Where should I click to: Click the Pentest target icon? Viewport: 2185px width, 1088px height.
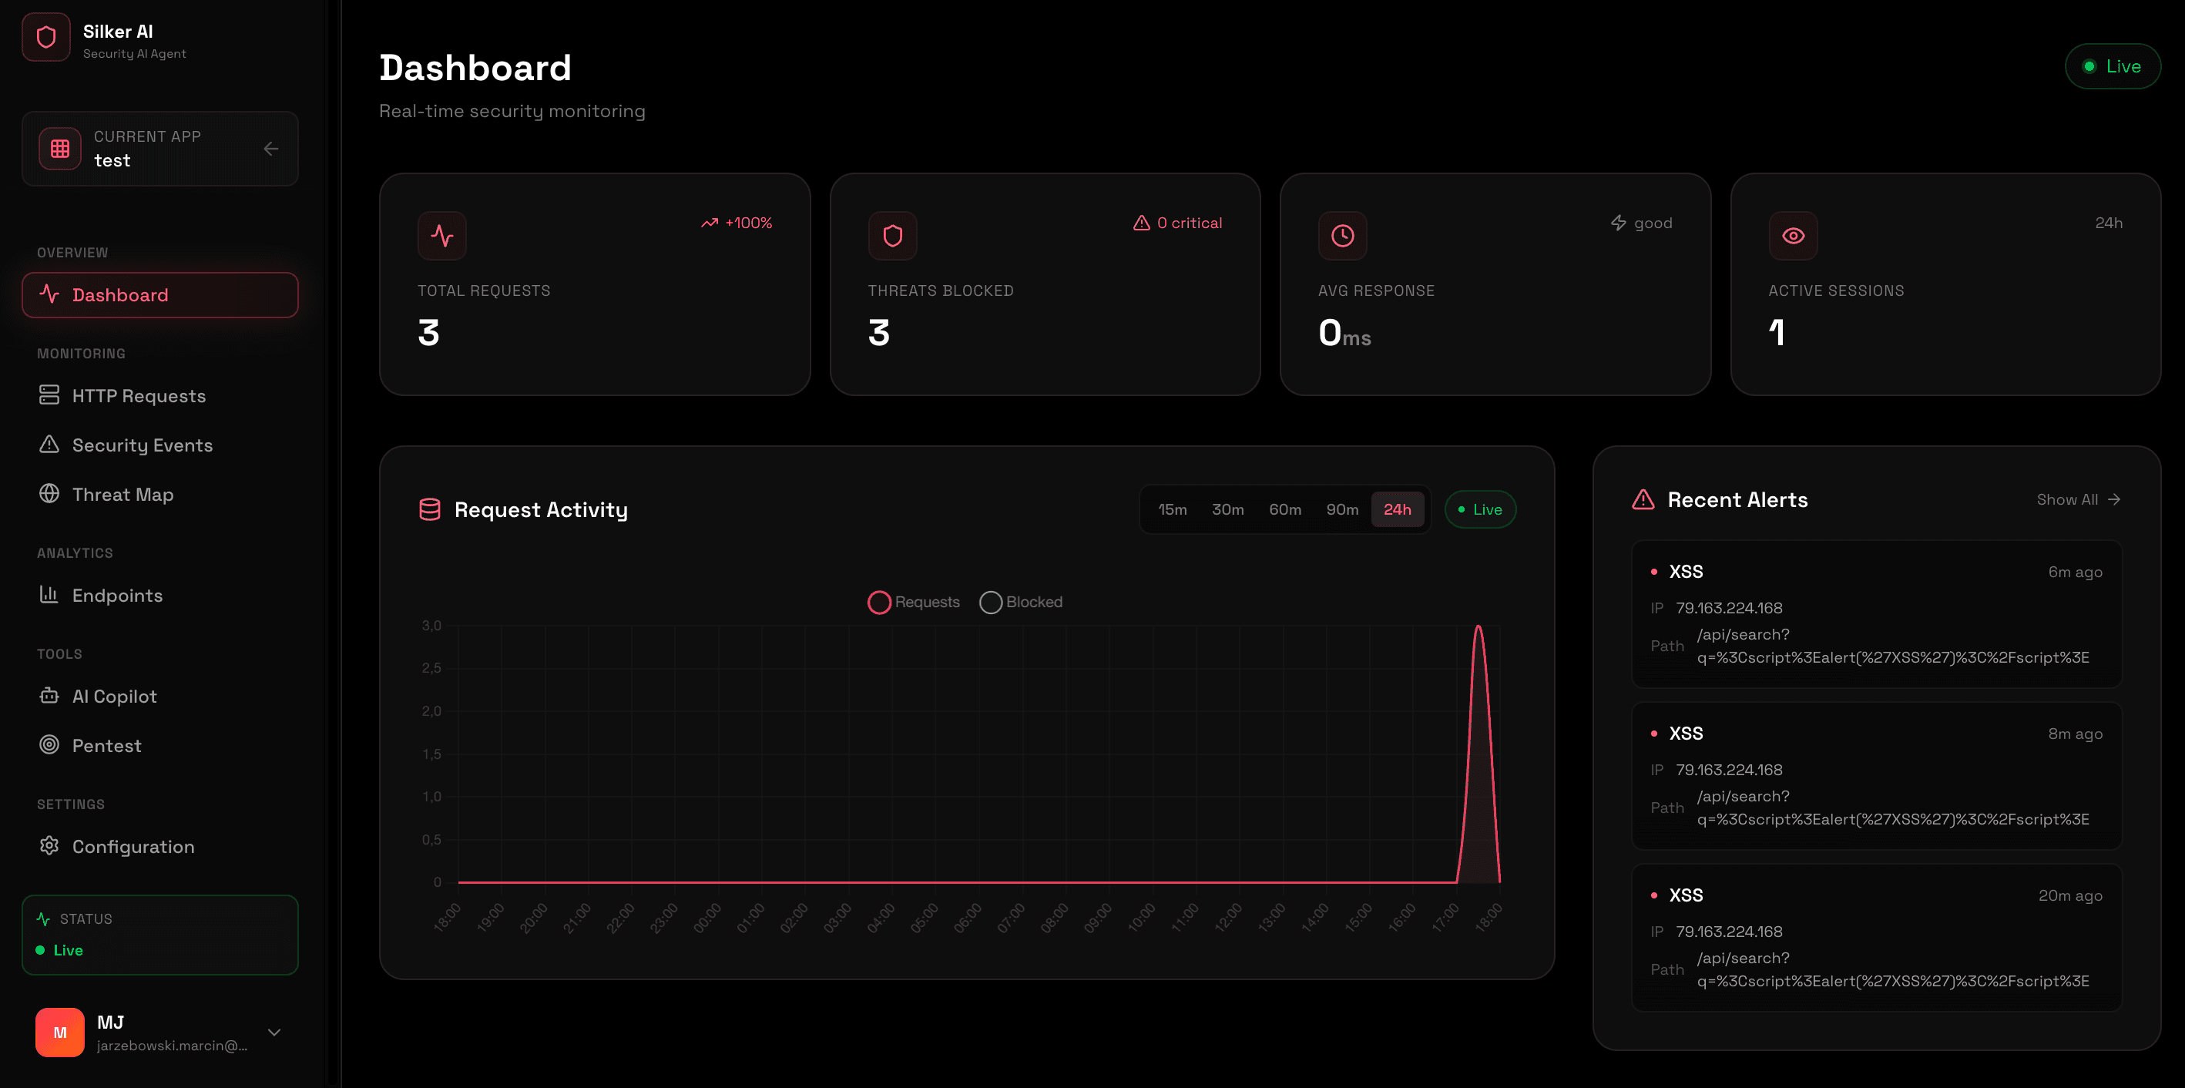point(49,745)
